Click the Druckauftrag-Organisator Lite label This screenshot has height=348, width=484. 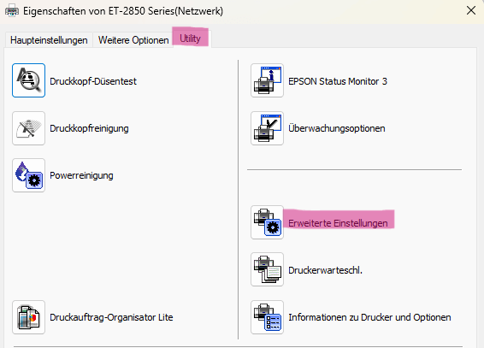tap(111, 317)
